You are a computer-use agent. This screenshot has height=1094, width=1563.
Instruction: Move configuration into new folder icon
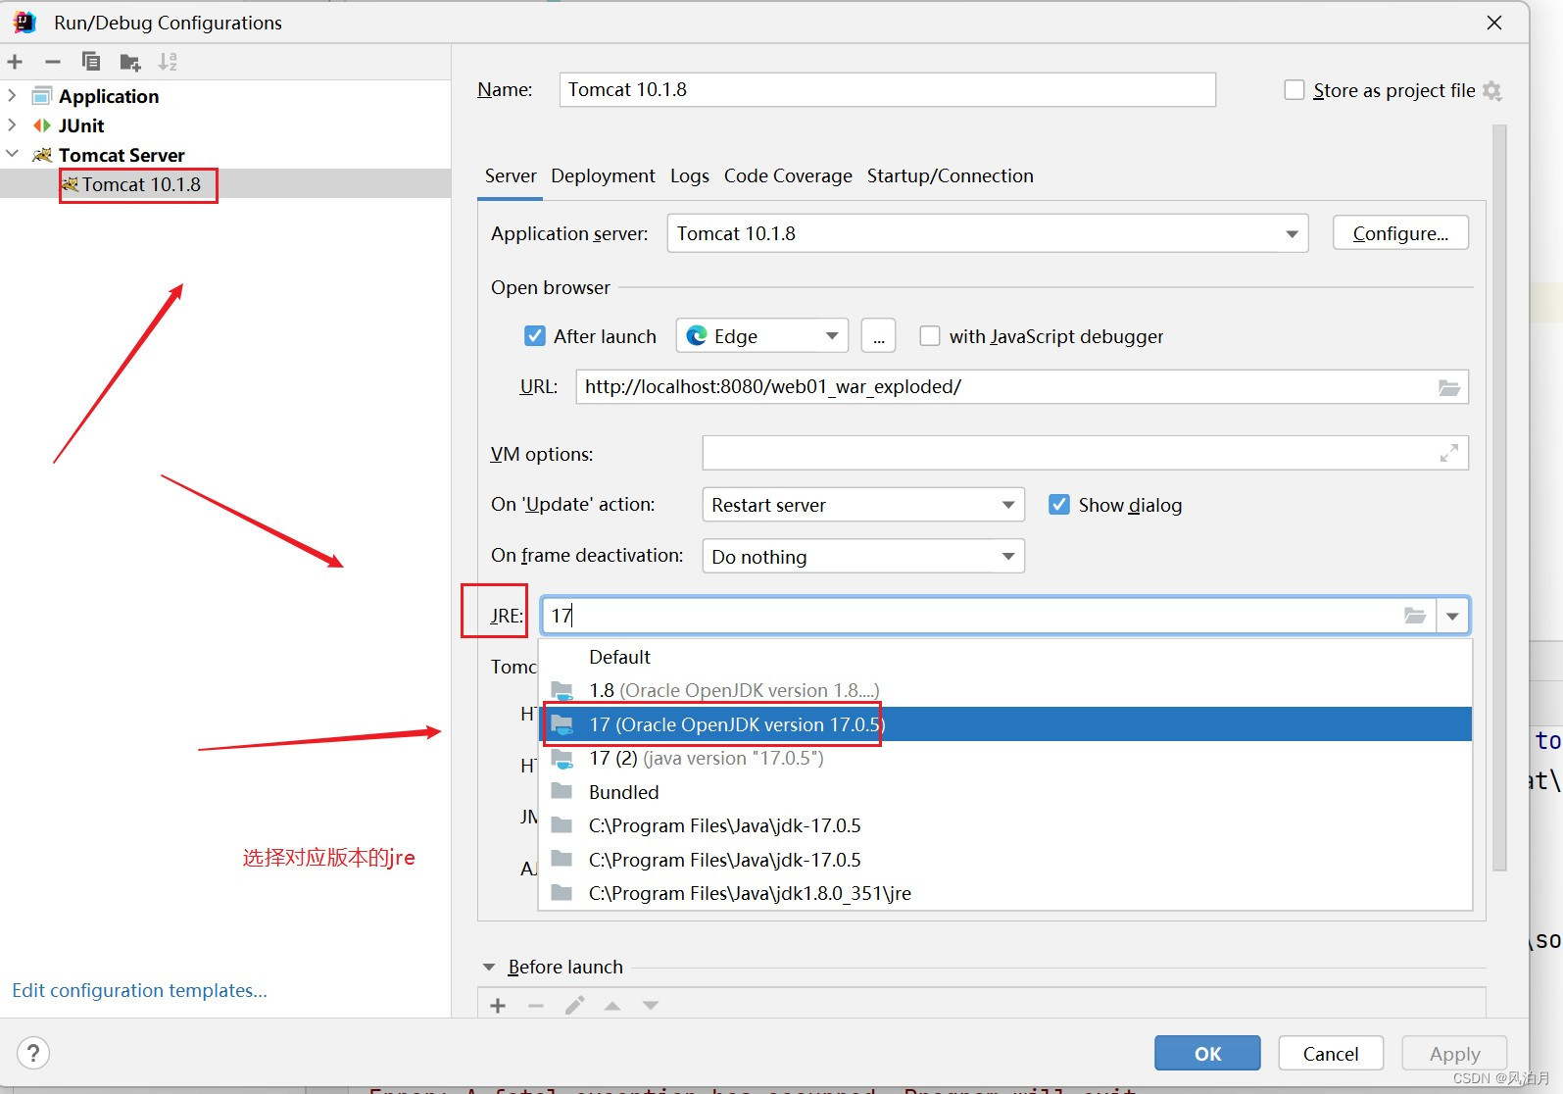pos(130,63)
